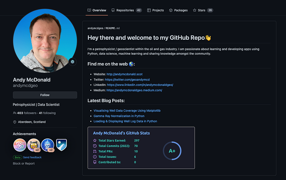Click the Petrophysicist | Data Scientist bio
The image size is (286, 180).
pyautogui.click(x=36, y=104)
